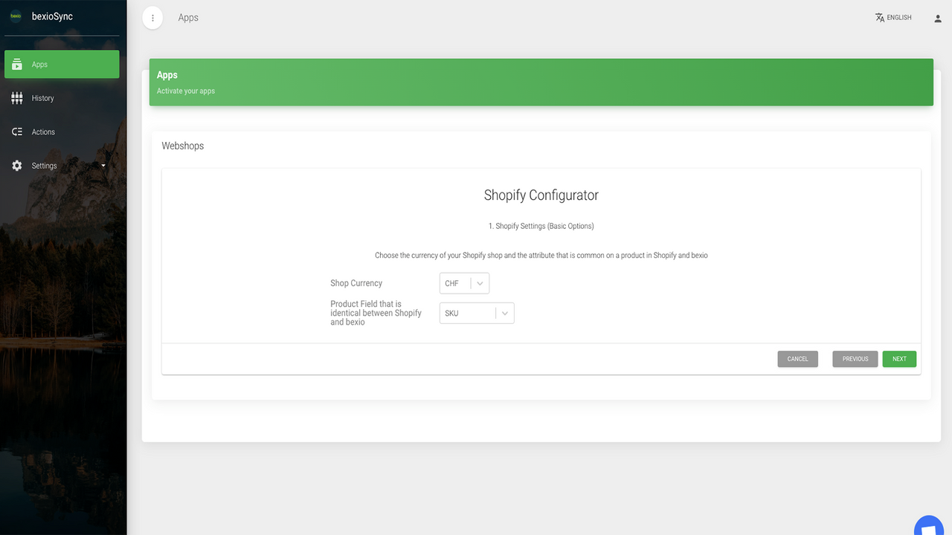Click the bexio logo icon
The height and width of the screenshot is (535, 952).
[15, 17]
